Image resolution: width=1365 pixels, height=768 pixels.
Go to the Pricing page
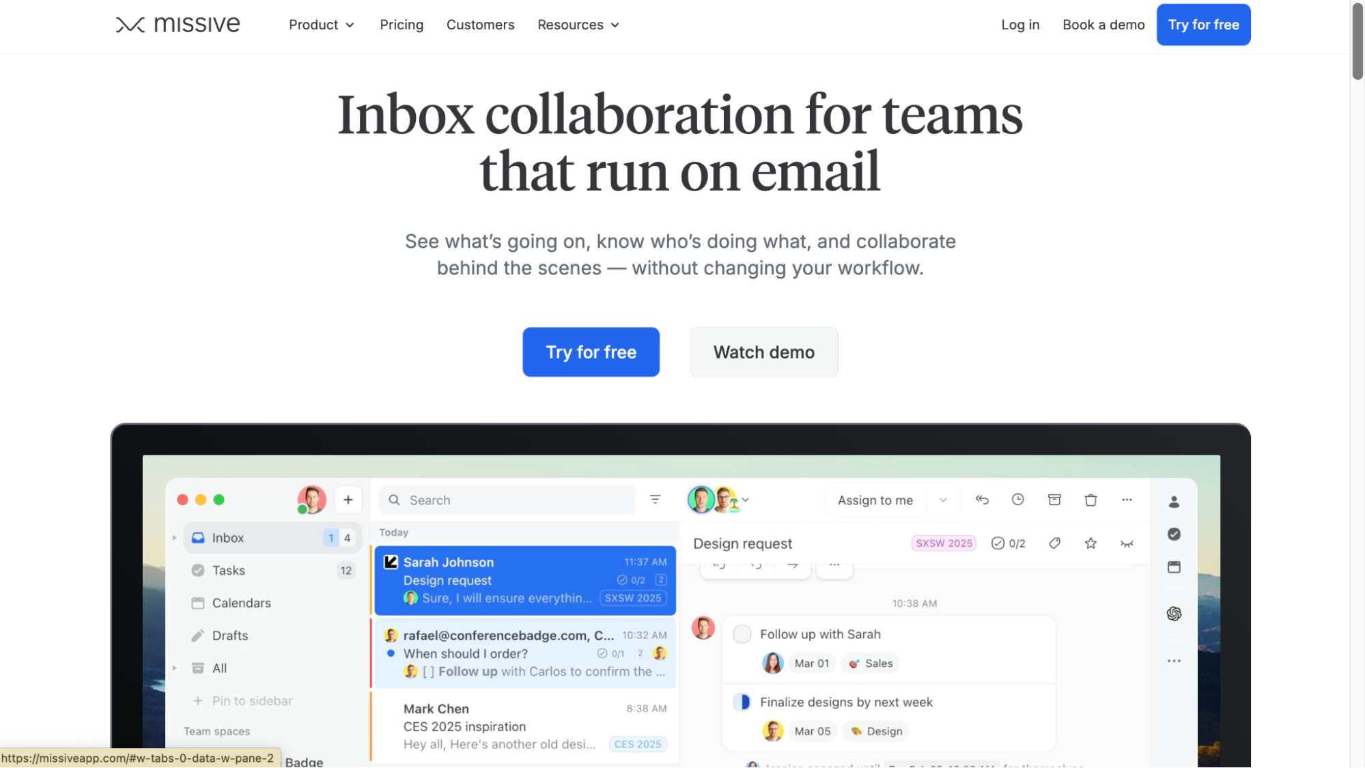(x=402, y=25)
